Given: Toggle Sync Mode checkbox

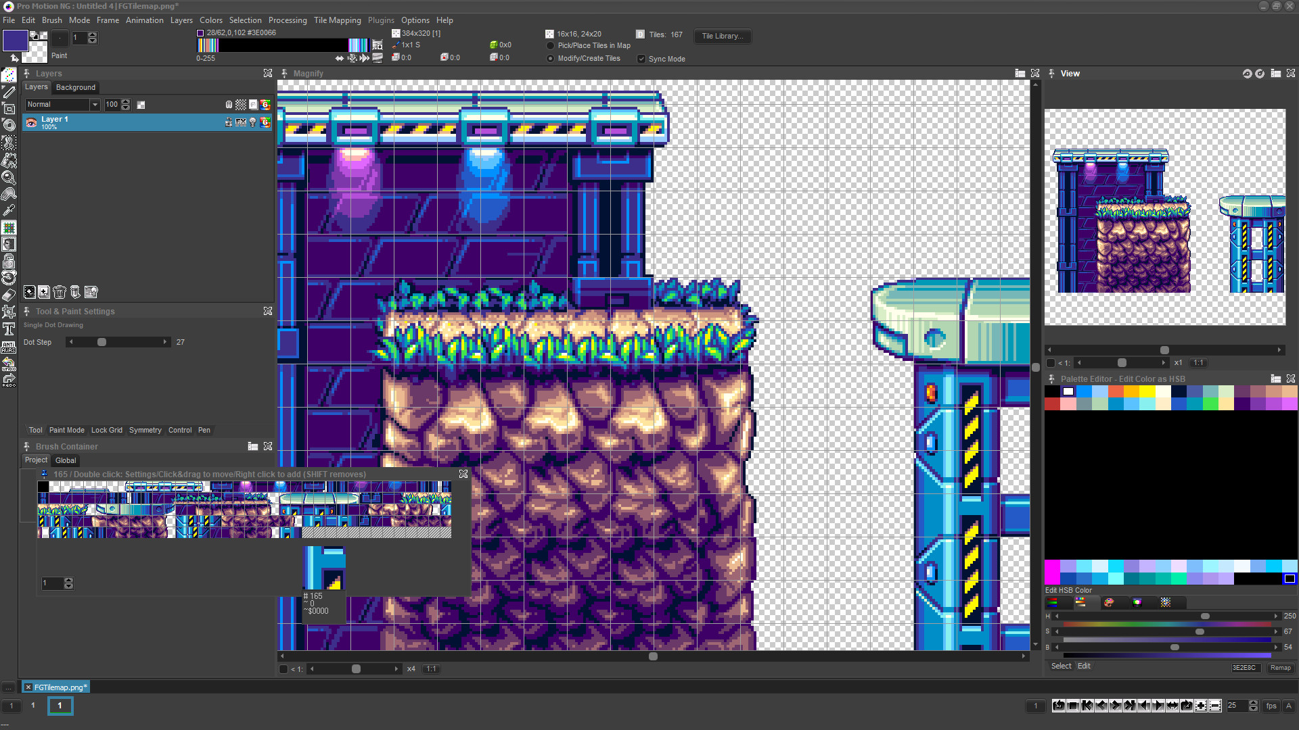Looking at the screenshot, I should pyautogui.click(x=641, y=58).
